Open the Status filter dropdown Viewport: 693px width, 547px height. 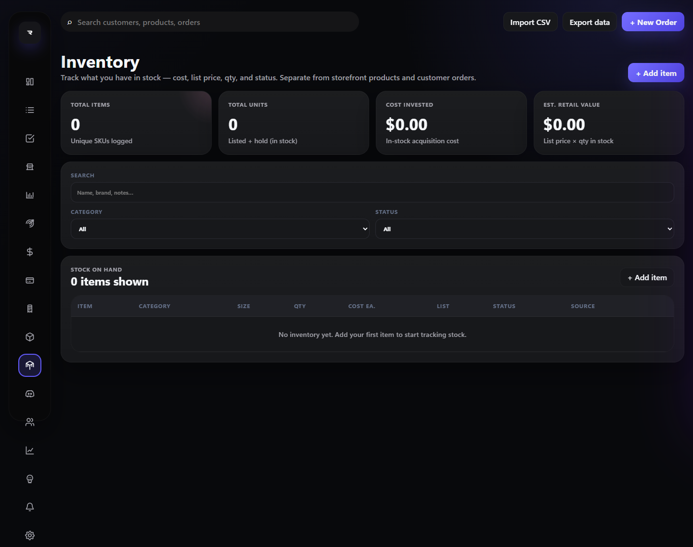[525, 229]
